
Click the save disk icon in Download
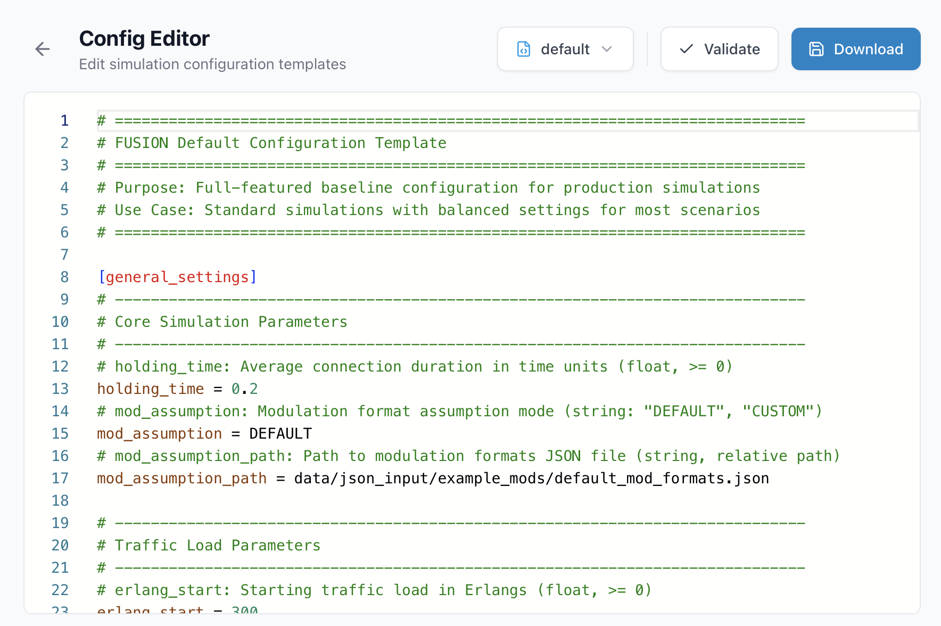(816, 49)
